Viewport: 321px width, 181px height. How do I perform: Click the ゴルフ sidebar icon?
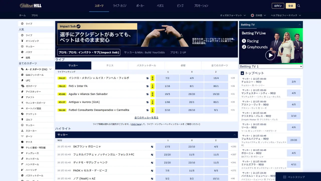[22, 120]
